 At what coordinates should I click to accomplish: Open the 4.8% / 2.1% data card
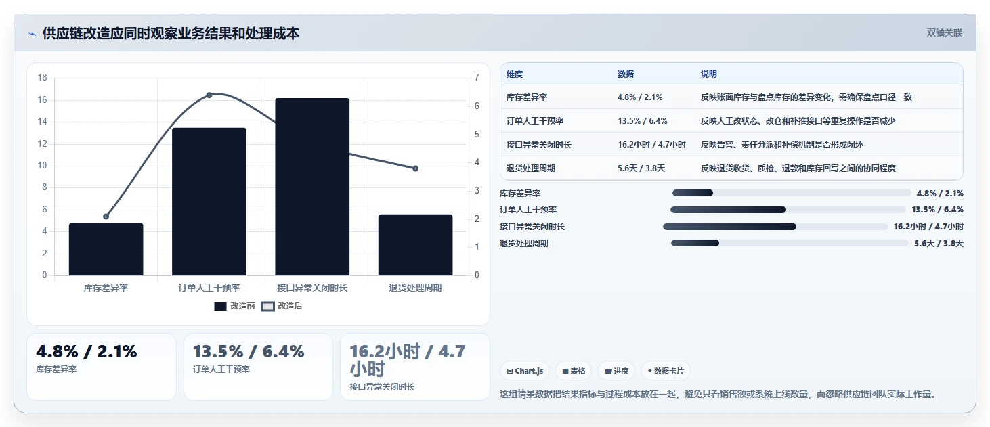click(x=102, y=366)
